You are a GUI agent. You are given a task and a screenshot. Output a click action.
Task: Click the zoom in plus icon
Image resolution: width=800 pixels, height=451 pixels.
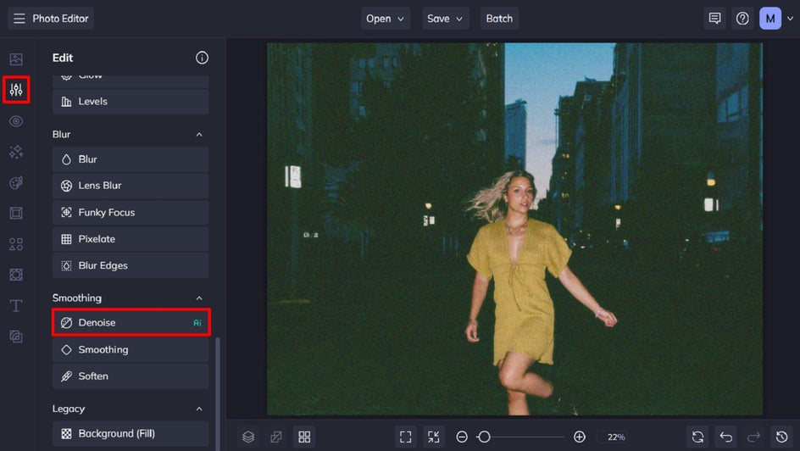point(580,437)
